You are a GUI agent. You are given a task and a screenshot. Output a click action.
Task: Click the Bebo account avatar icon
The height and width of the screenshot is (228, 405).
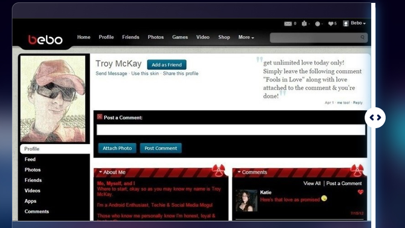point(346,23)
